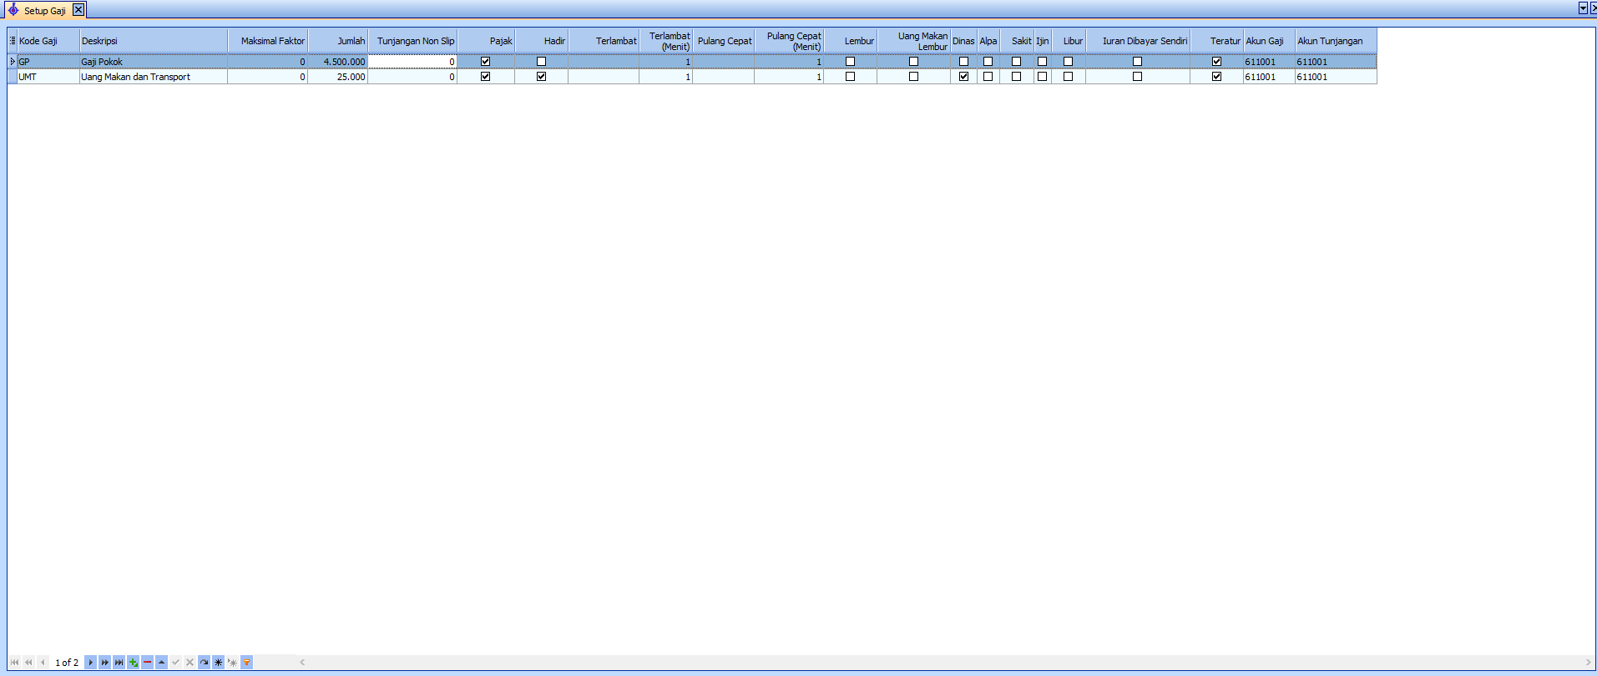Click the goto bookmark asterisk icon
The height and width of the screenshot is (676, 1597).
(233, 662)
